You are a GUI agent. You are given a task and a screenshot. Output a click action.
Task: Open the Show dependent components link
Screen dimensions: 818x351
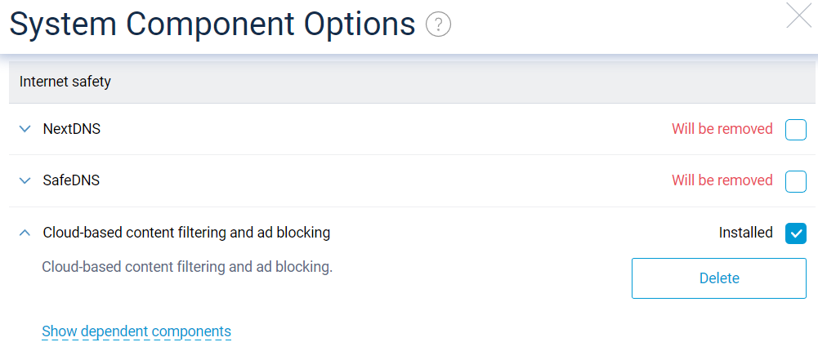[x=136, y=331]
